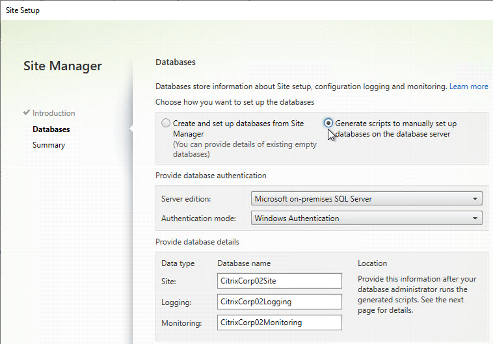Select the Databases step in sidebar
The height and width of the screenshot is (344, 493).
click(51, 129)
